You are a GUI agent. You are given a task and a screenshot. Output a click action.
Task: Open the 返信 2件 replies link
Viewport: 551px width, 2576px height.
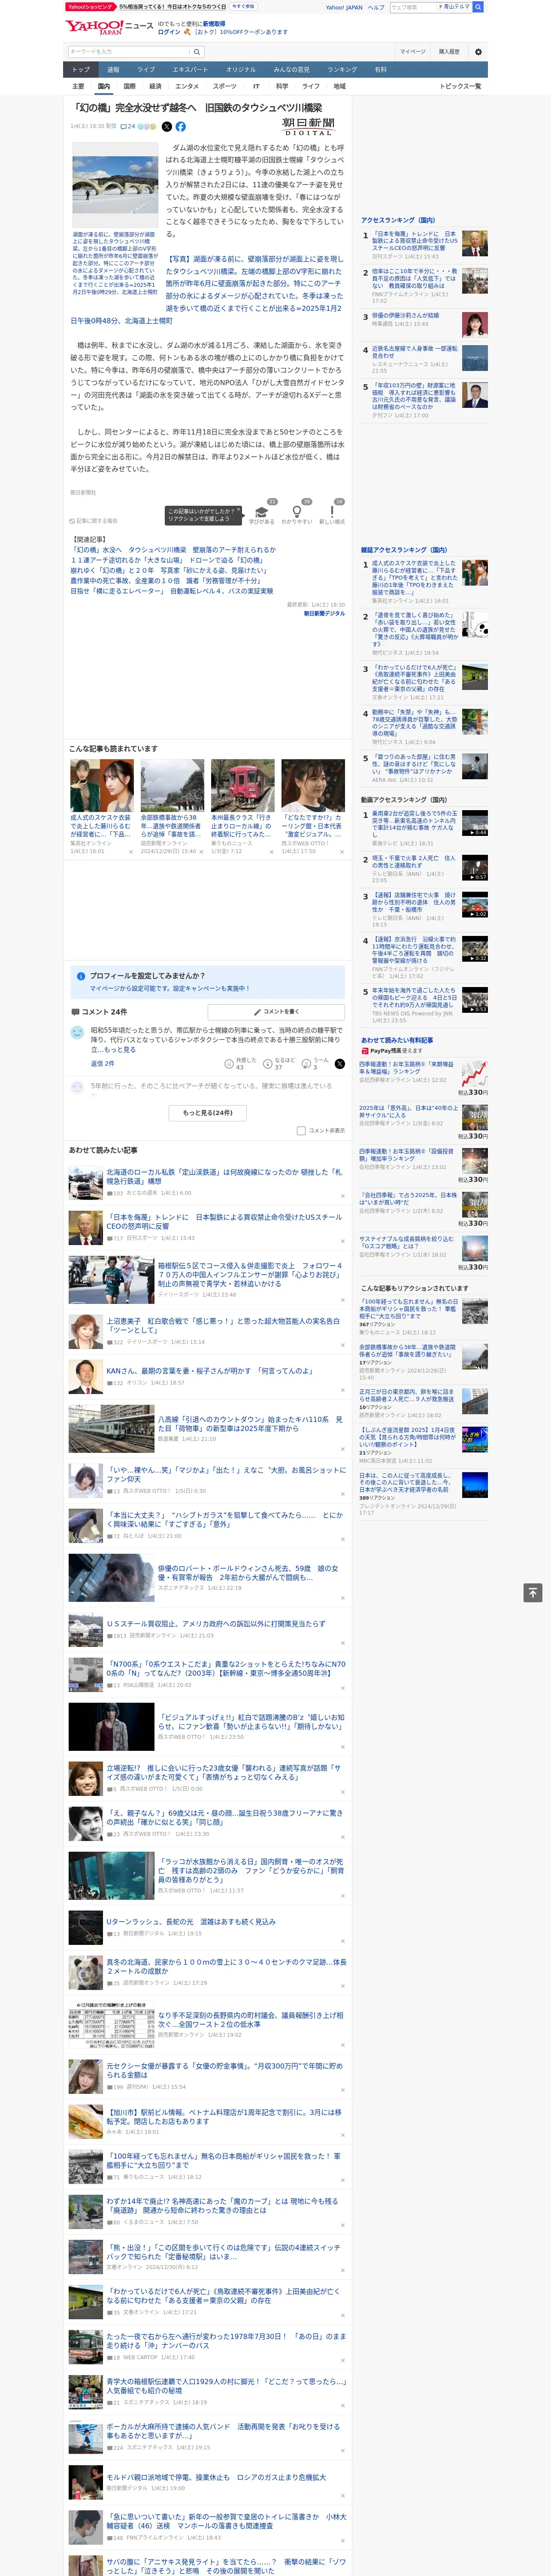[x=103, y=1063]
